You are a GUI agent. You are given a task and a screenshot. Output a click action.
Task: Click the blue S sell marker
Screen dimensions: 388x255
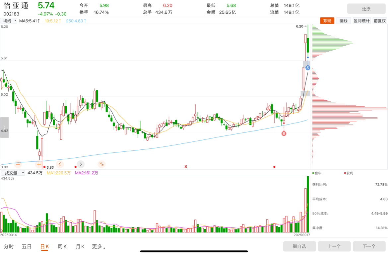click(x=307, y=68)
